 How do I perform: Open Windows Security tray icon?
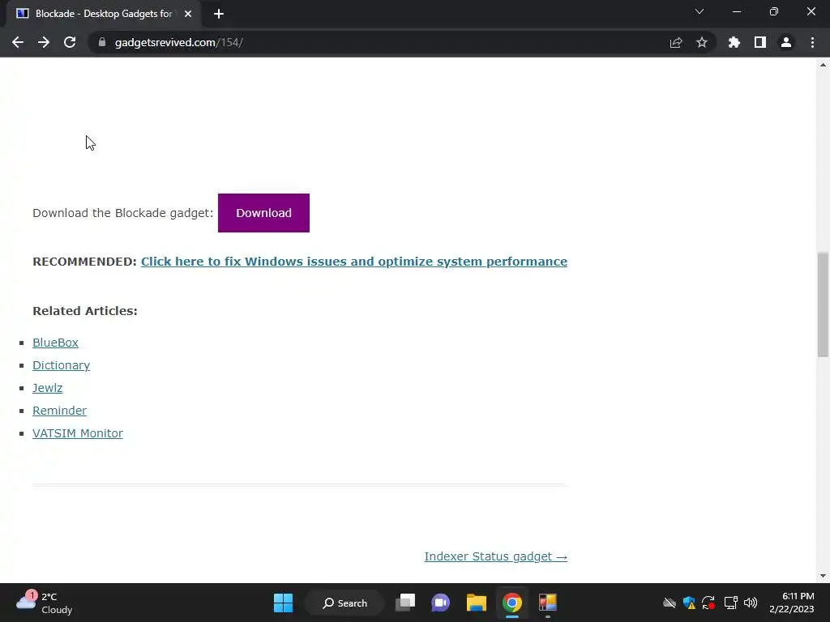(689, 603)
